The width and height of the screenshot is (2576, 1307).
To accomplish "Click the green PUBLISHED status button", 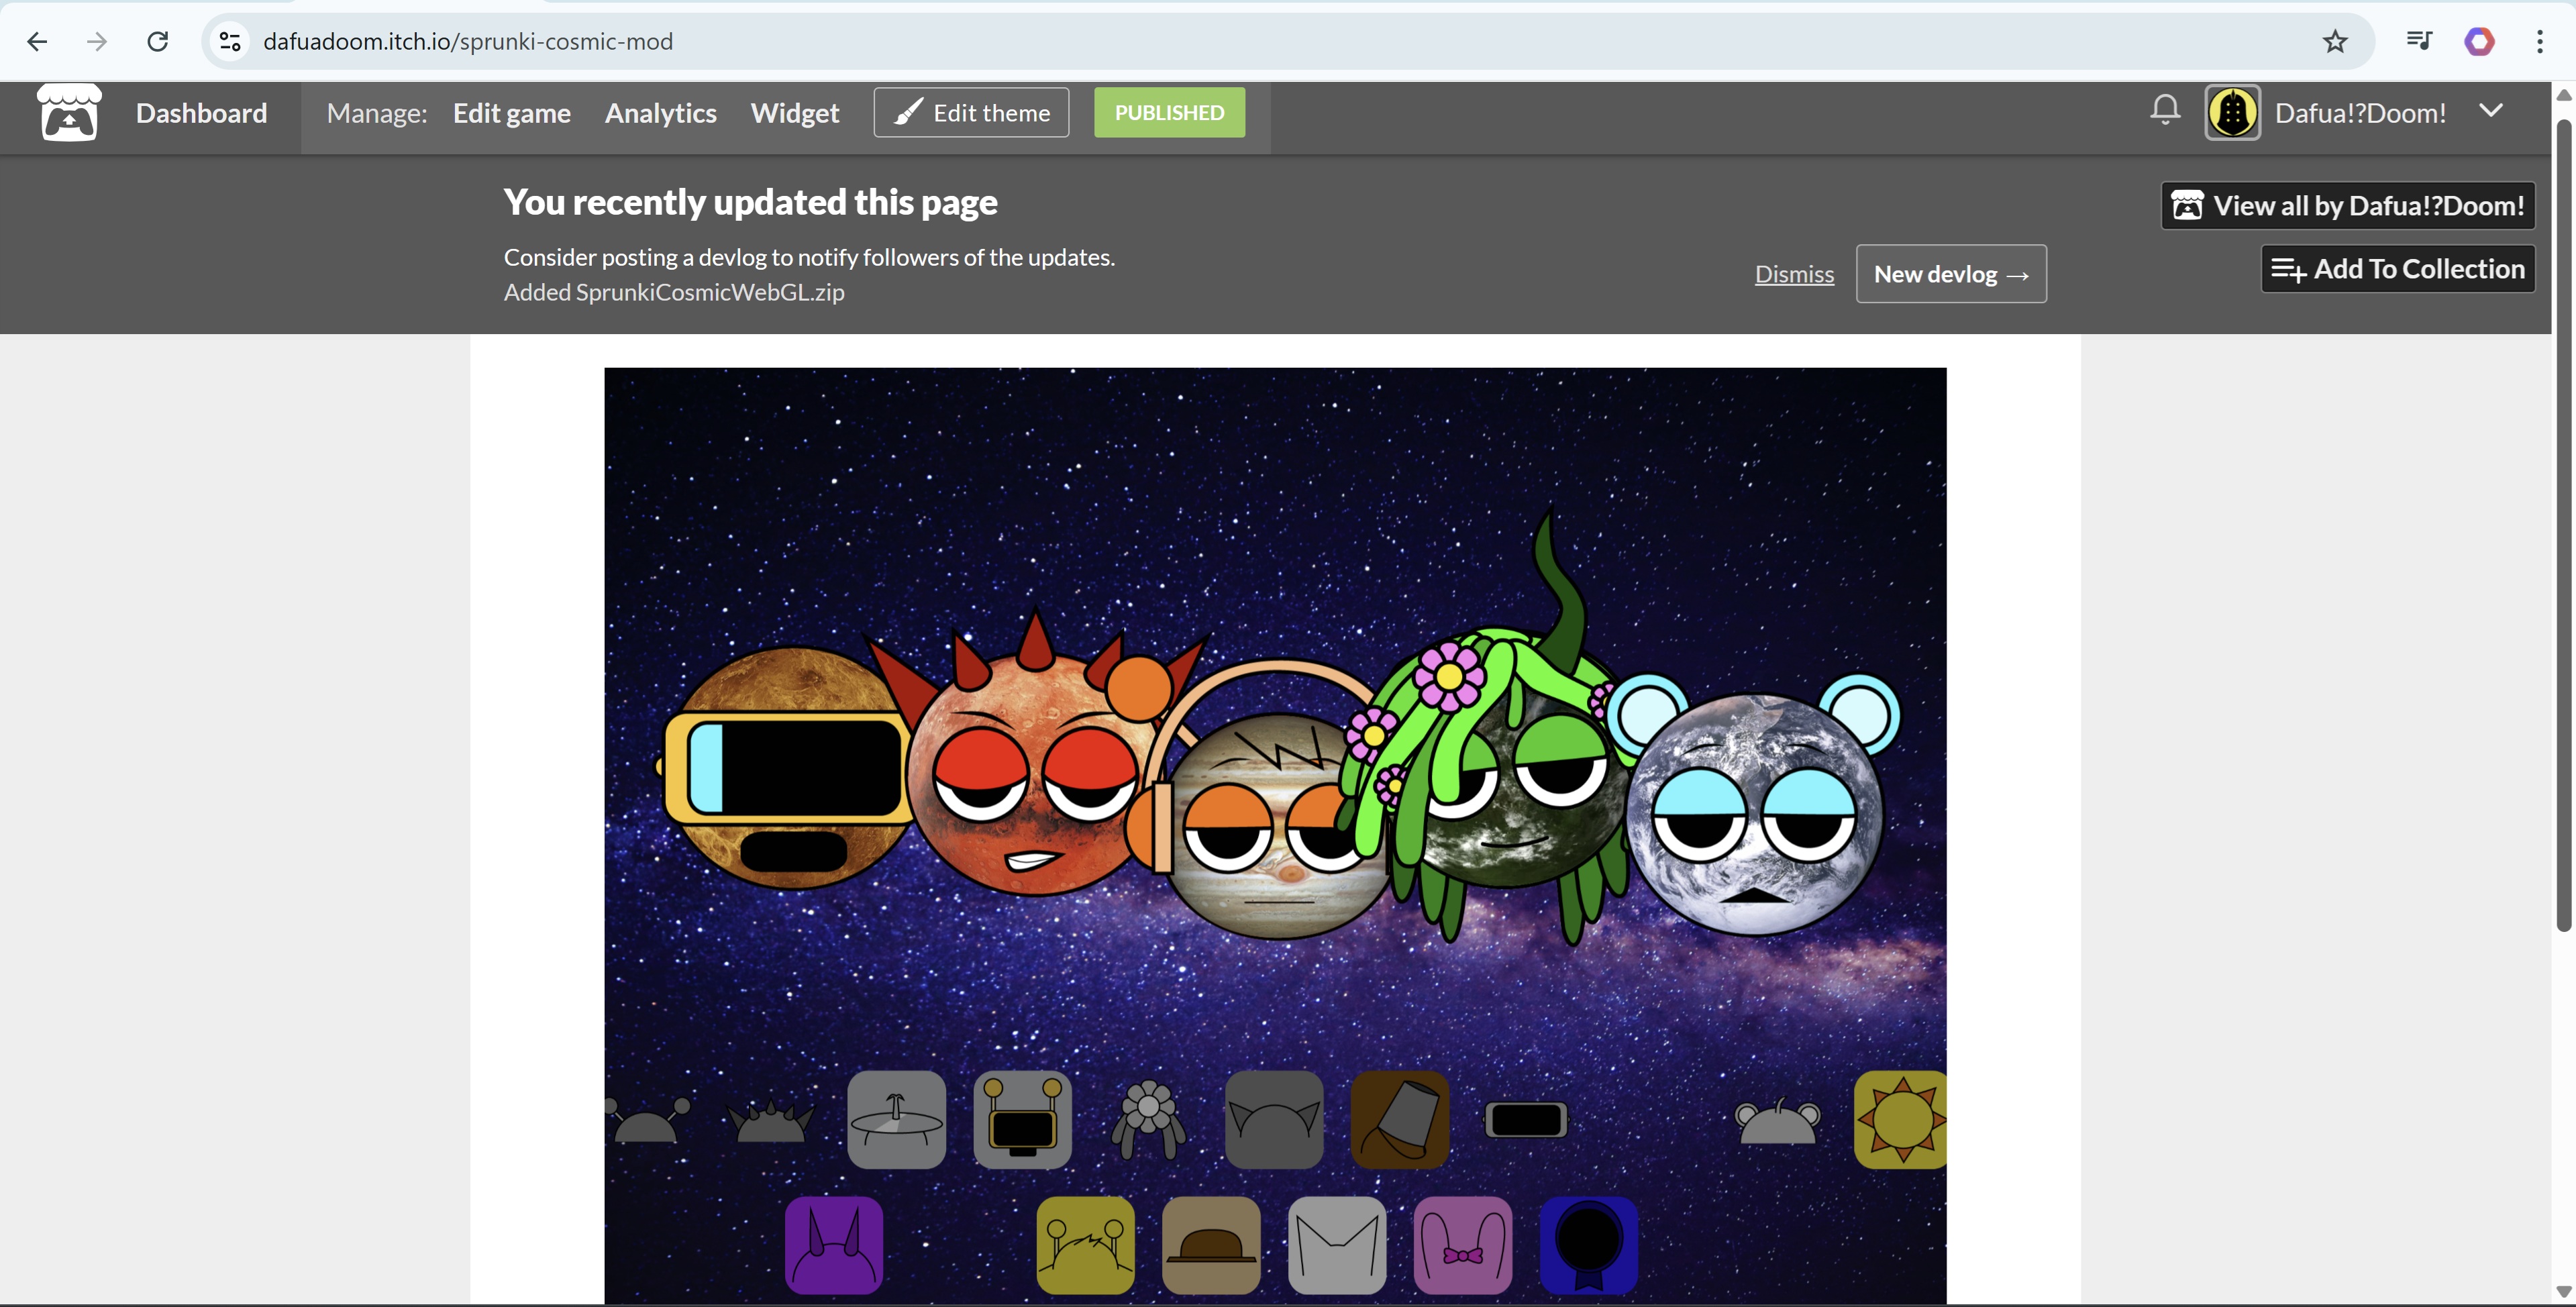I will point(1169,113).
